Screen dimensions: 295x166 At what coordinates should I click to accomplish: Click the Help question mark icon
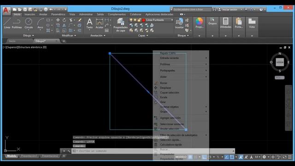tap(261, 9)
